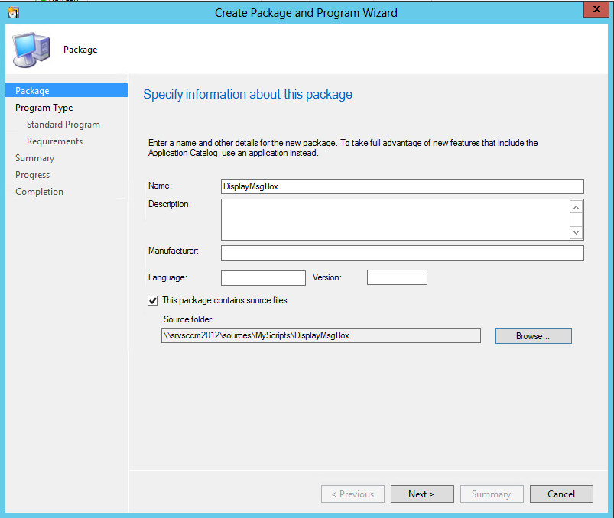Click the computer Package header icon
This screenshot has height=518, width=614.
[31, 50]
